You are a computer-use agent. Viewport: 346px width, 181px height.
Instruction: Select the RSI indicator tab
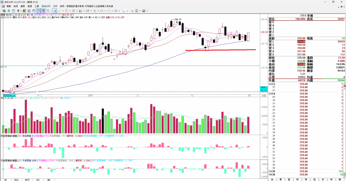click(x=38, y=180)
